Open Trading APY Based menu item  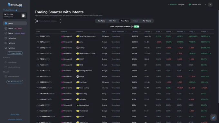click(x=15, y=28)
